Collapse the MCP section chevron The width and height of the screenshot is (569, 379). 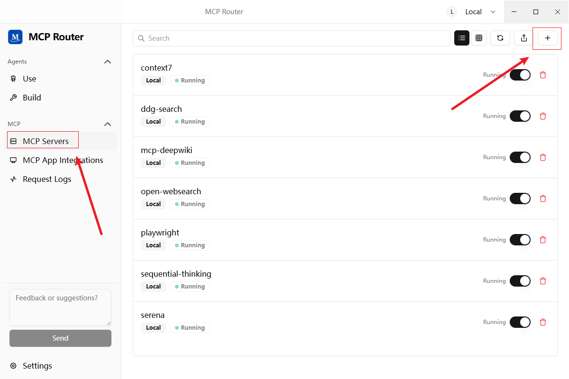click(108, 124)
